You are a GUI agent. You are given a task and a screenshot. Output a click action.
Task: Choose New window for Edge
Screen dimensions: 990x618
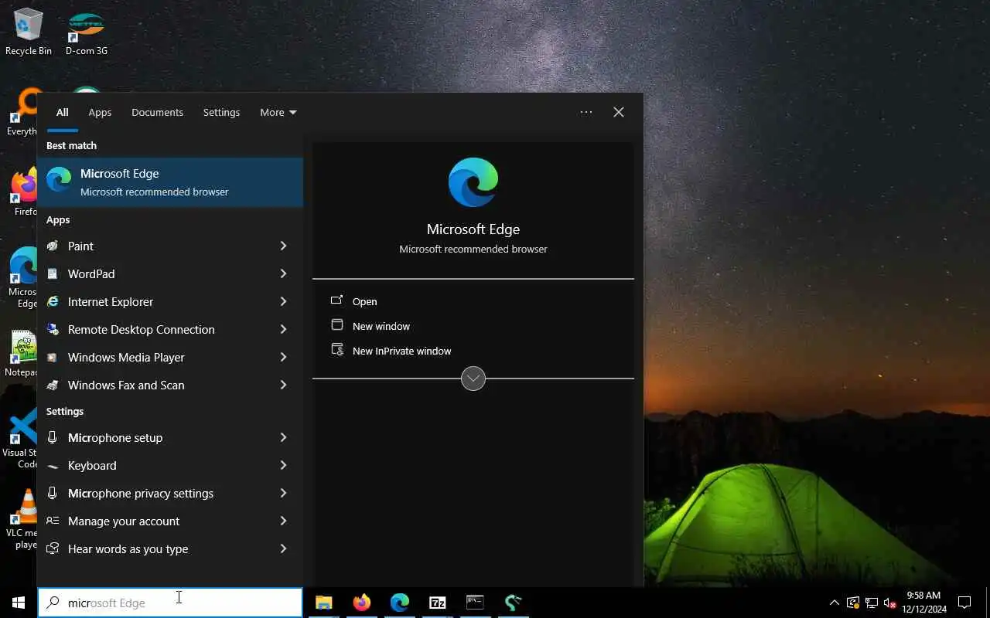coord(381,326)
